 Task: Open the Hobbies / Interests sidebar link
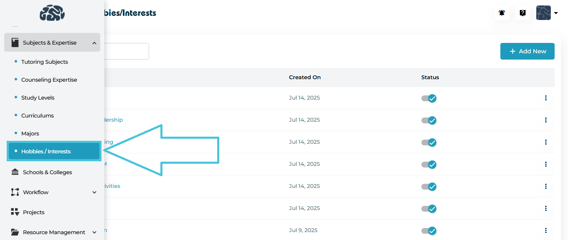(46, 151)
